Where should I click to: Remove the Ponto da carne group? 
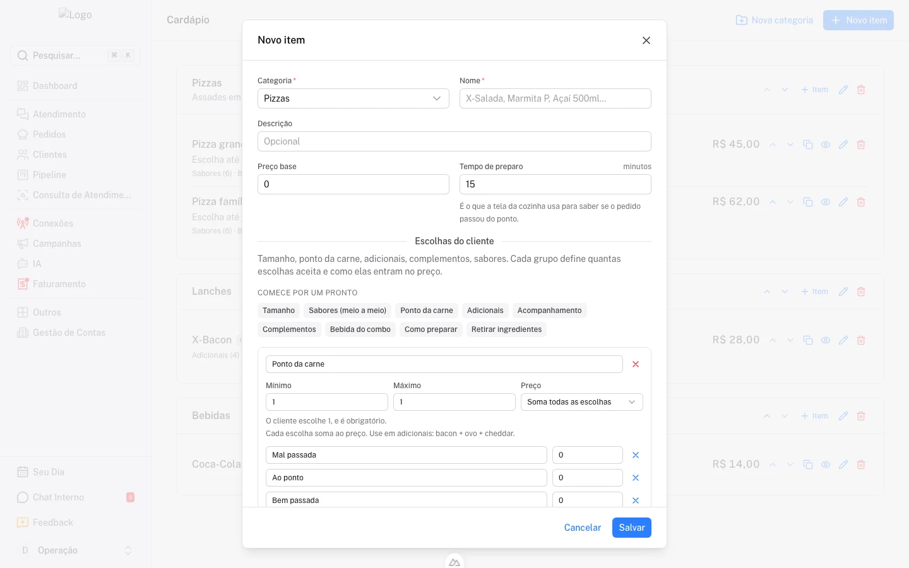pyautogui.click(x=636, y=364)
